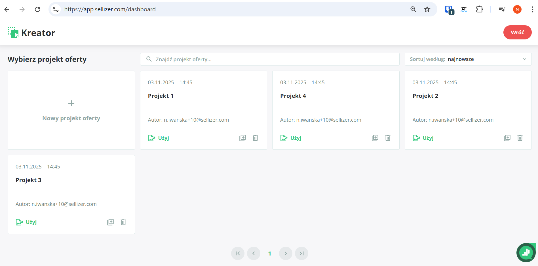Duplicate the Projekt 1 offer
Viewport: 538px width, 266px height.
242,138
